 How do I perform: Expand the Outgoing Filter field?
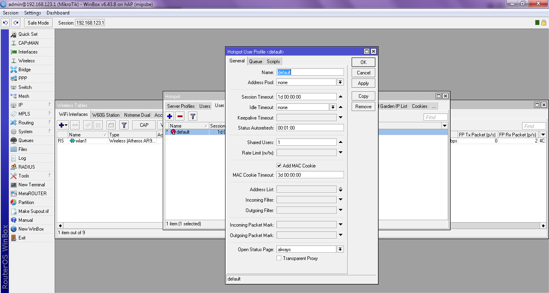340,210
